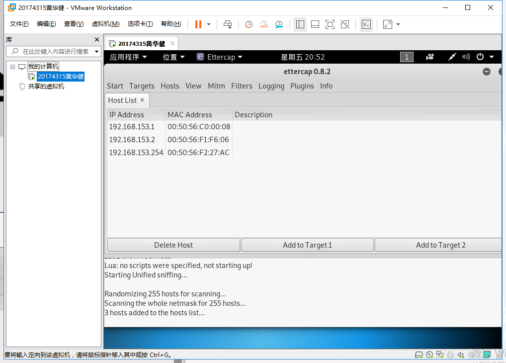Select the 20174315黄华健 VM in library tree
Image resolution: width=506 pixels, height=363 pixels.
pyautogui.click(x=61, y=77)
